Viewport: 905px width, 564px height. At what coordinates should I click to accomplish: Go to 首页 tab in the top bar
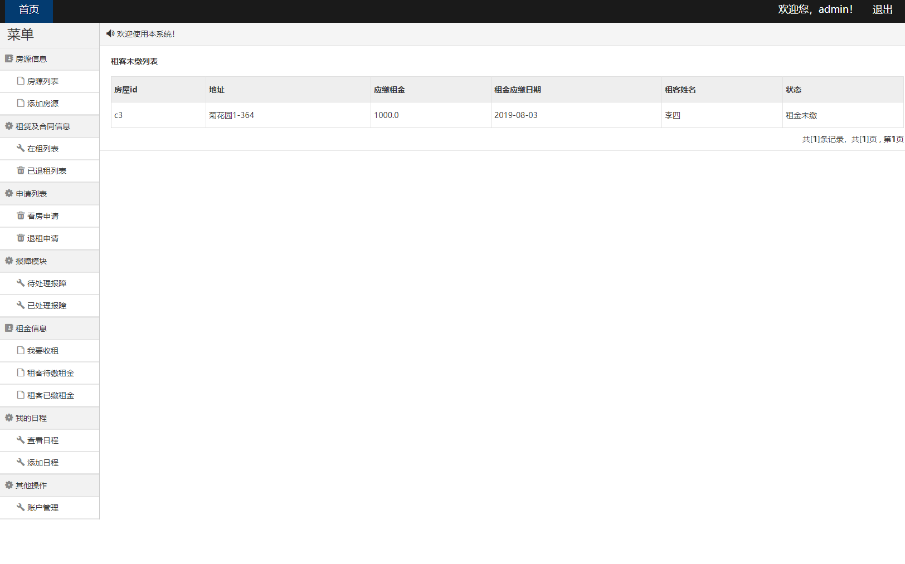click(29, 10)
